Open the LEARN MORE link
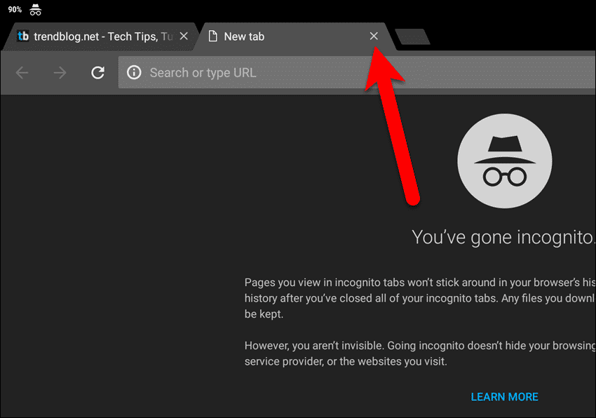This screenshot has height=418, width=596. tap(504, 397)
